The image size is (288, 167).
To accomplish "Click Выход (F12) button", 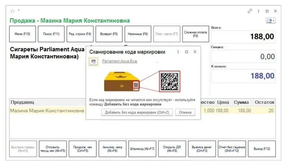I will click(x=262, y=149).
